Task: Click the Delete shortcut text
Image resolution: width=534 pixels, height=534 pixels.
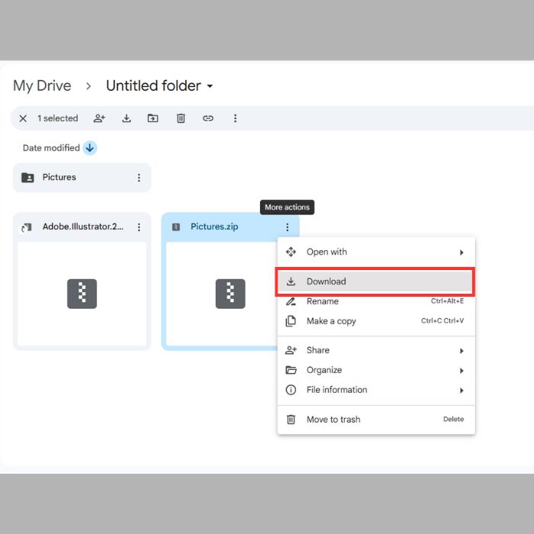Action: (453, 420)
